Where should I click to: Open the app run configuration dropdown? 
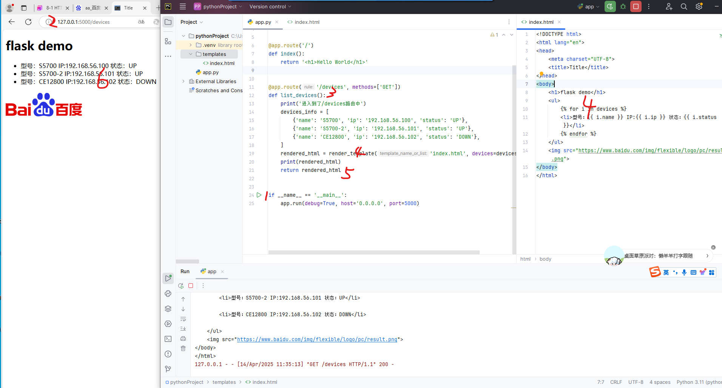[589, 6]
